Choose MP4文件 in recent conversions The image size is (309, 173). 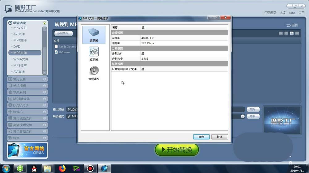[x=20, y=40]
